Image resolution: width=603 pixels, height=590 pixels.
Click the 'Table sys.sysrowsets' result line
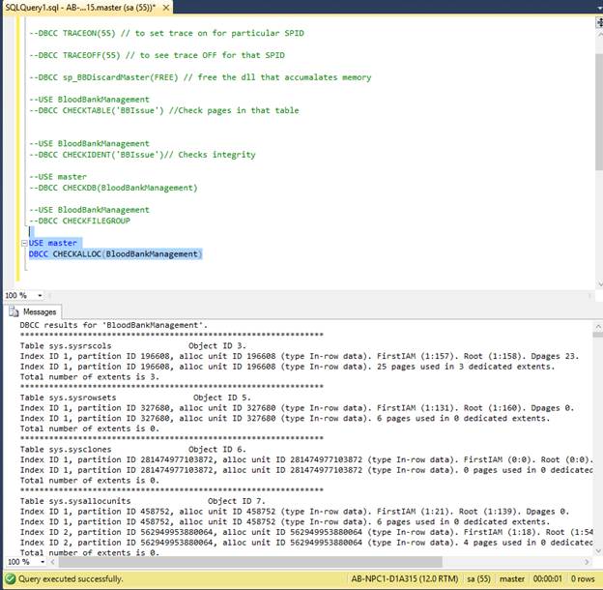click(135, 398)
